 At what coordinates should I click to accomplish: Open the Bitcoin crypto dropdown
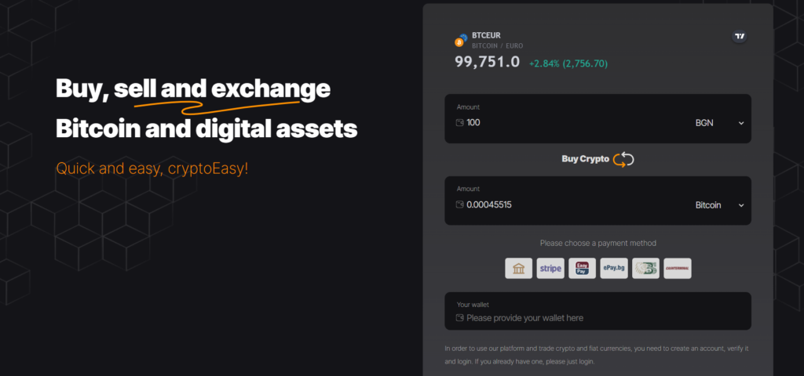(x=719, y=205)
